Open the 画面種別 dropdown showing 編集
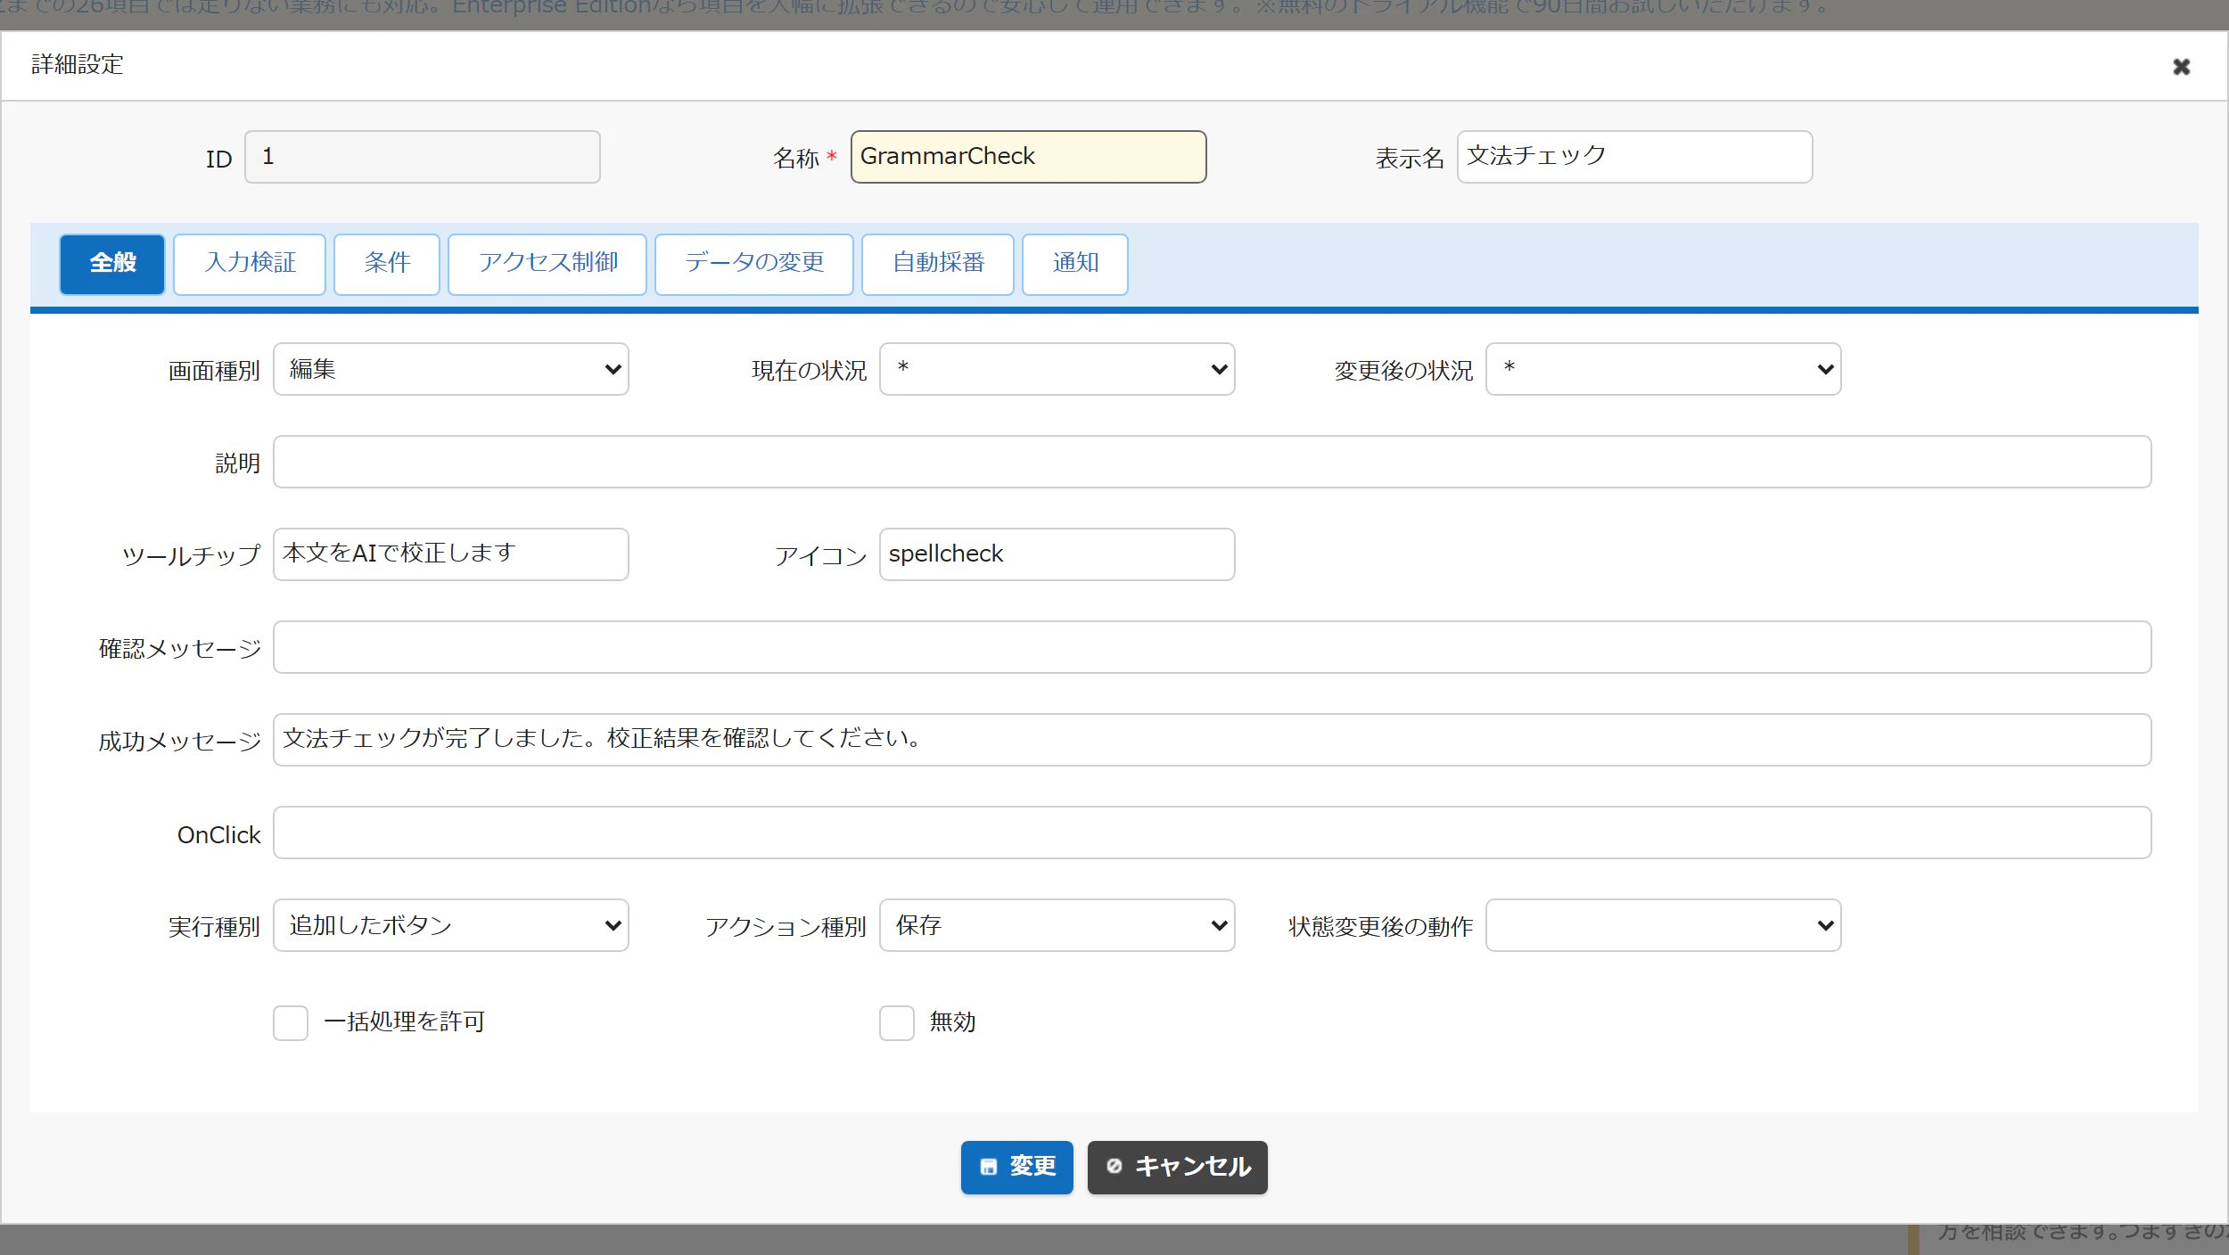This screenshot has width=2229, height=1255. 451,369
